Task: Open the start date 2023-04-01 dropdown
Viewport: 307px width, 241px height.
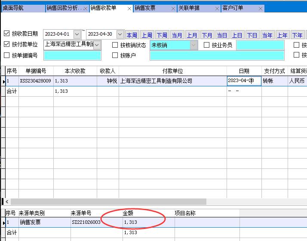Action: point(77,34)
